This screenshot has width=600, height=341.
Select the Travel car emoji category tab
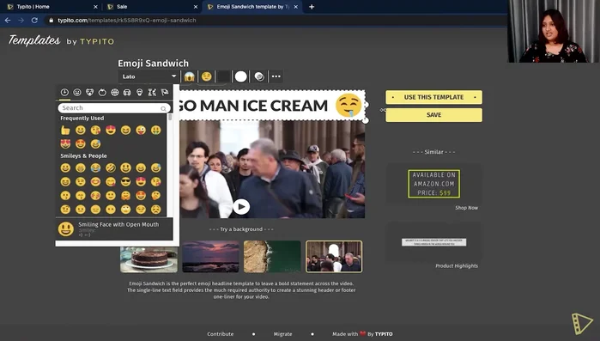[x=127, y=92]
